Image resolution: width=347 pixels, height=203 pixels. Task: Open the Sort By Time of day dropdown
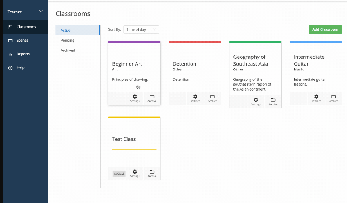pos(141,29)
